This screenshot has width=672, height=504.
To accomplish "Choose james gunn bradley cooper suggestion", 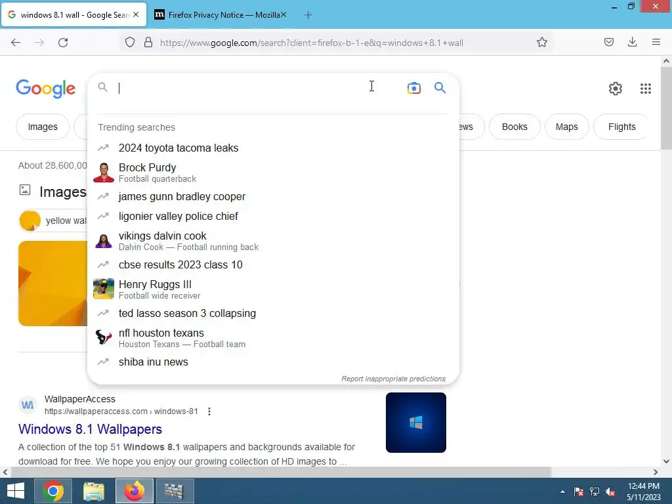I will 273,197.
